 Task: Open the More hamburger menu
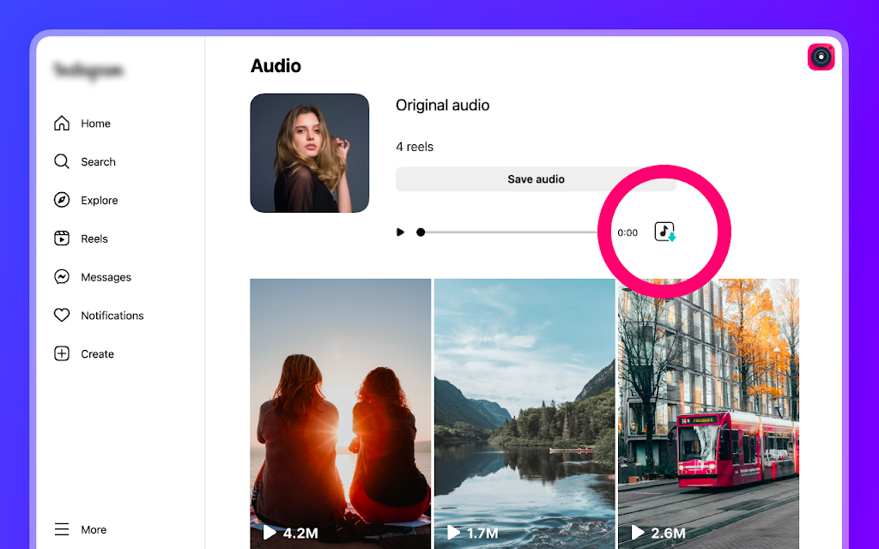(x=62, y=529)
